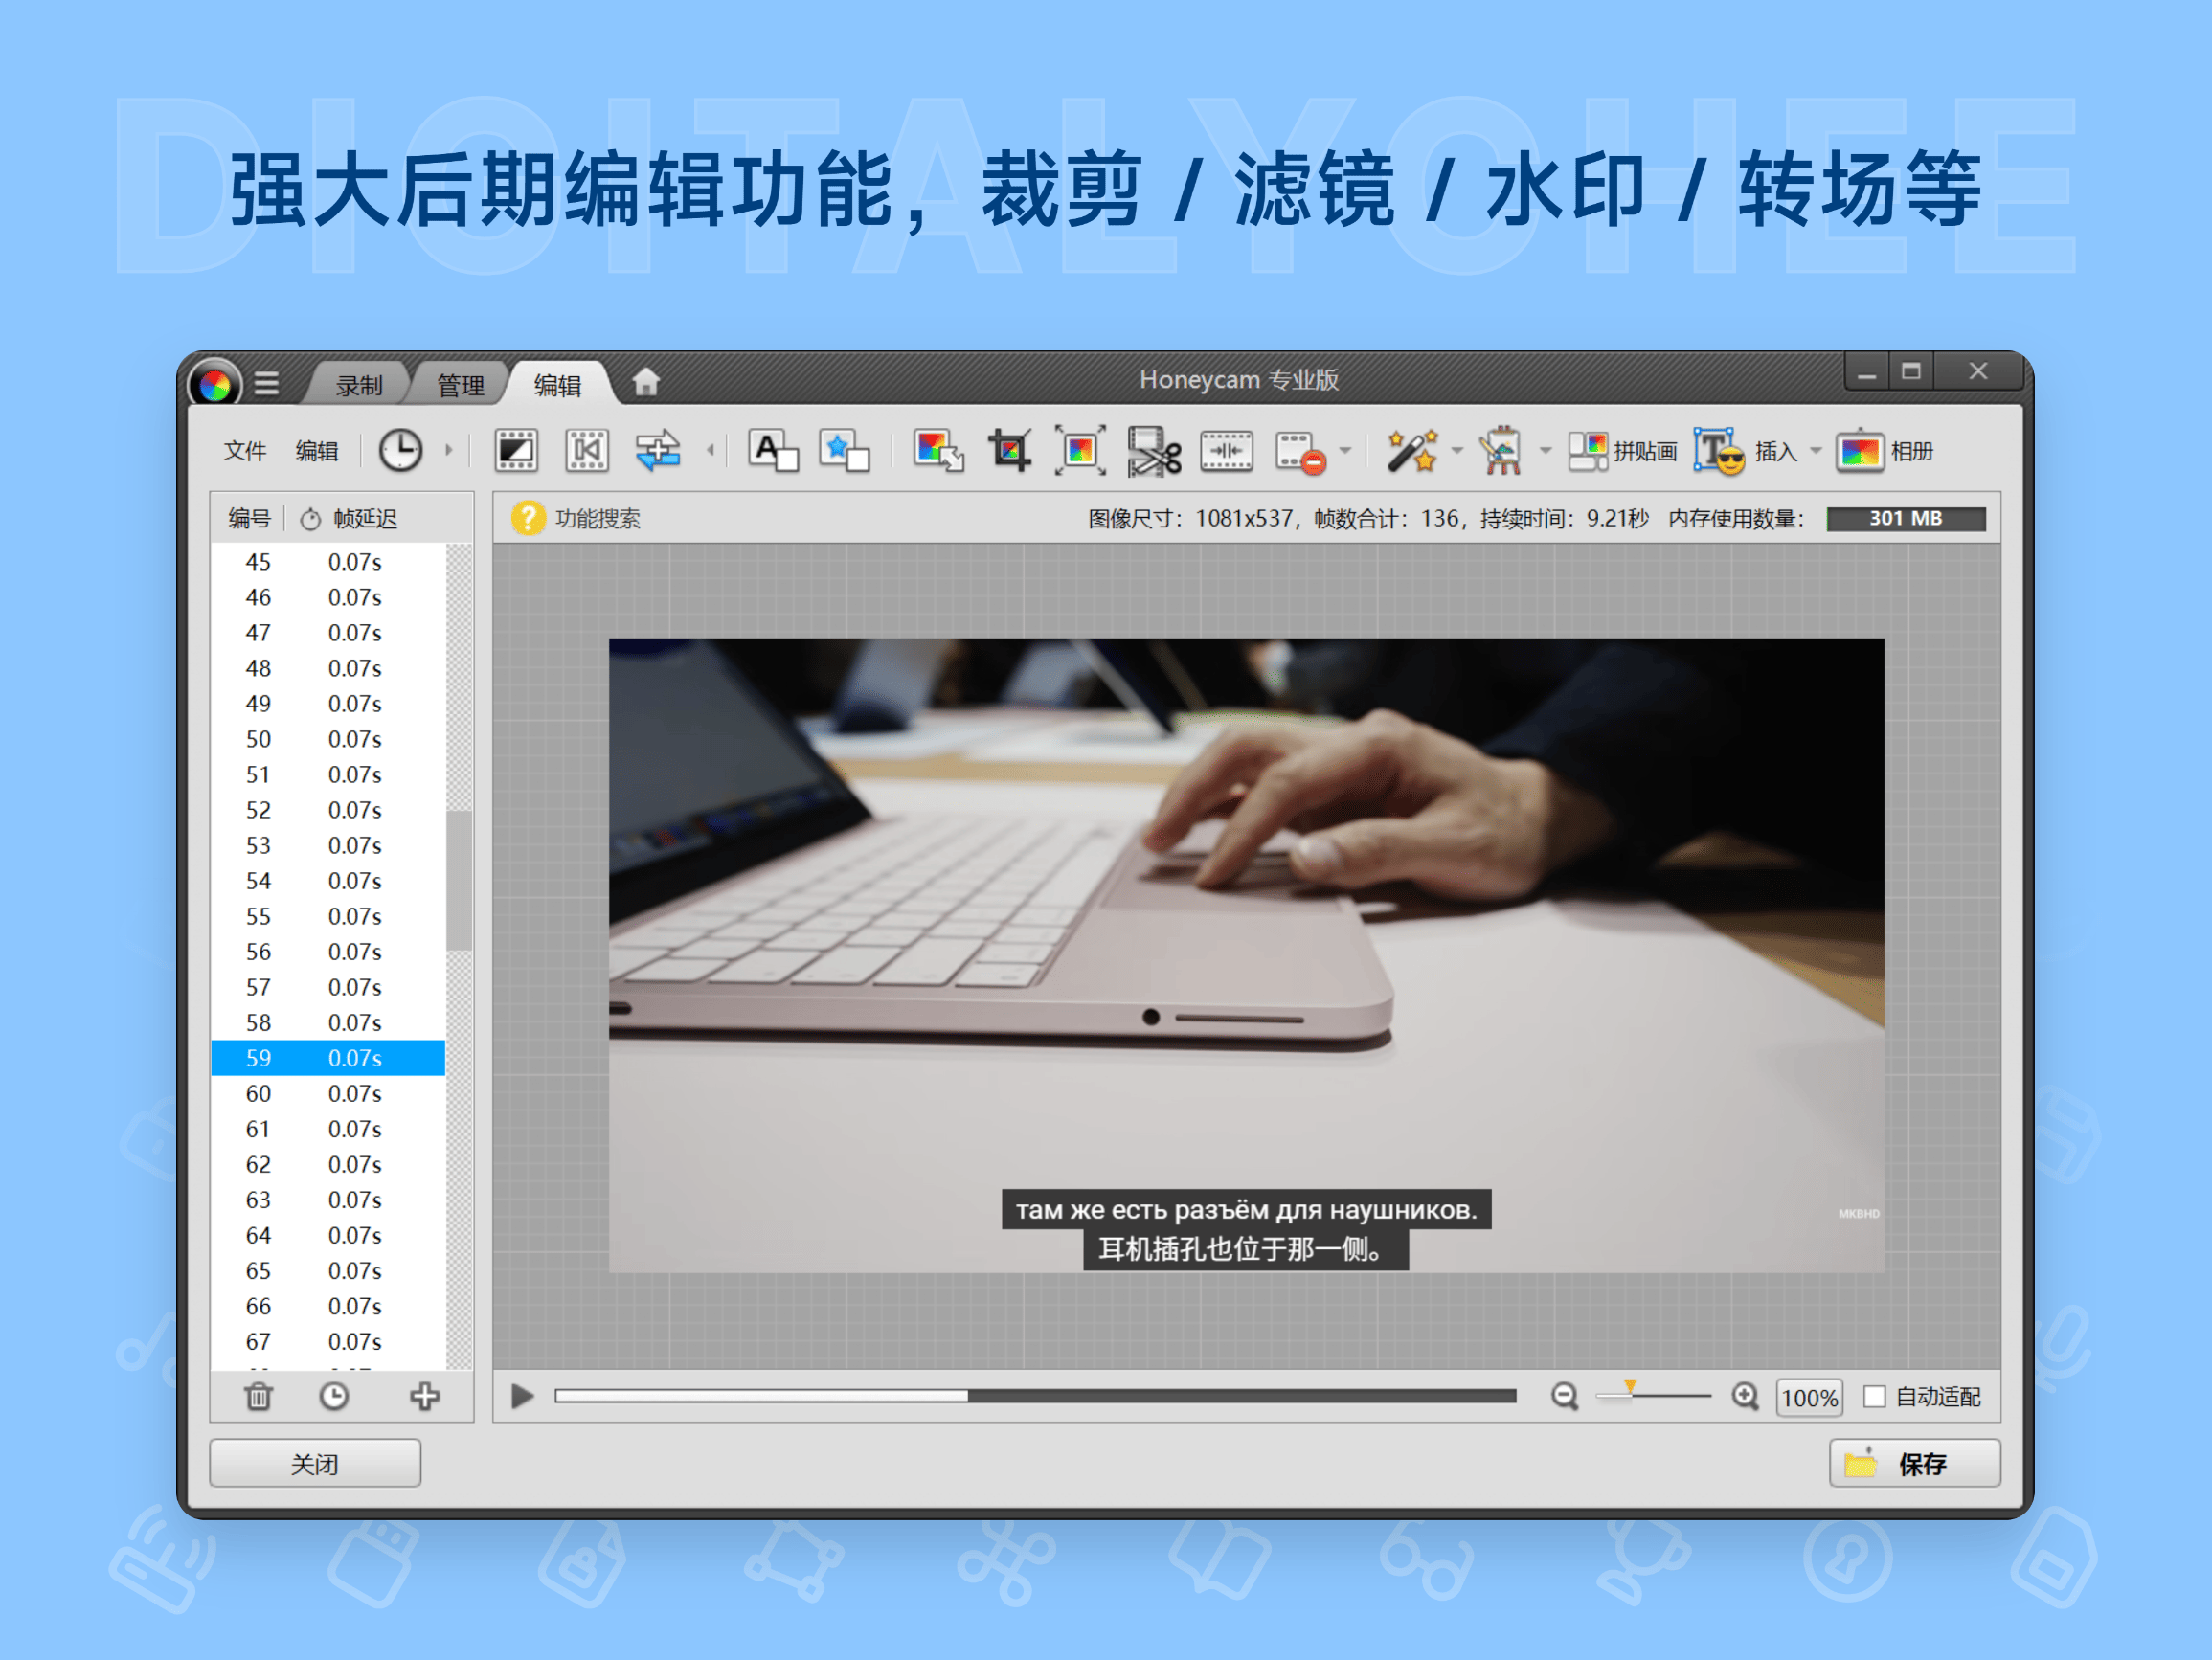
Task: Switch to the 录制 tab
Action: (358, 385)
